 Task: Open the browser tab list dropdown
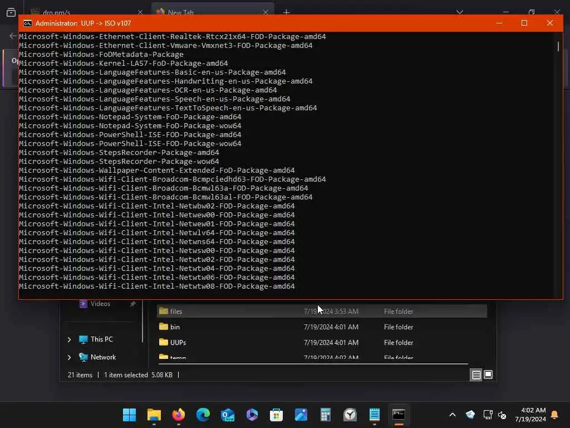point(460,12)
